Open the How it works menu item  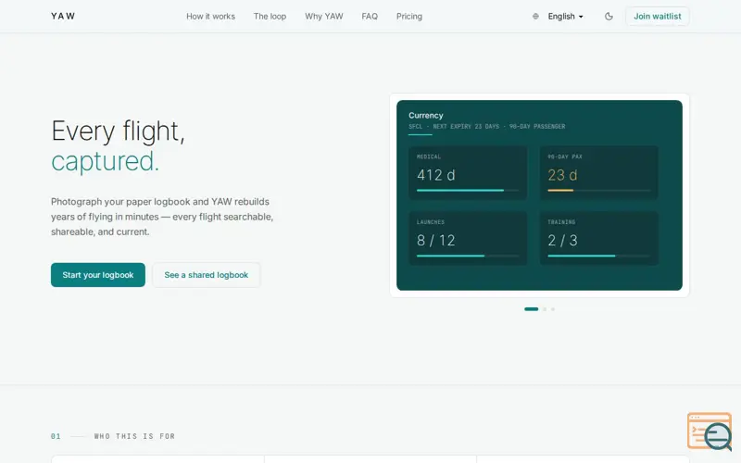click(x=211, y=17)
